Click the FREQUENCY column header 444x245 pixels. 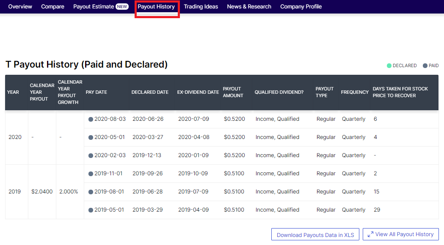click(x=355, y=92)
